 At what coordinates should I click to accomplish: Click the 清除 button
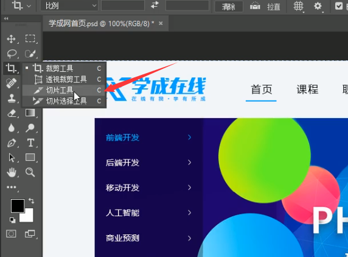tap(229, 7)
